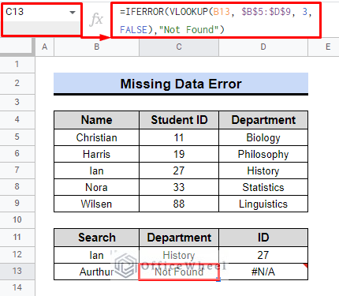Viewport: 339px width, 296px height.
Task: Select the cell with 27 in row 7
Action: (179, 170)
